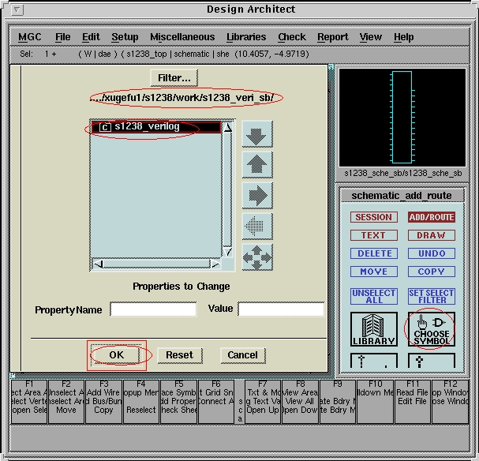Click the down arrow navigator button
Screen dimensions: 479x461
(x=256, y=134)
